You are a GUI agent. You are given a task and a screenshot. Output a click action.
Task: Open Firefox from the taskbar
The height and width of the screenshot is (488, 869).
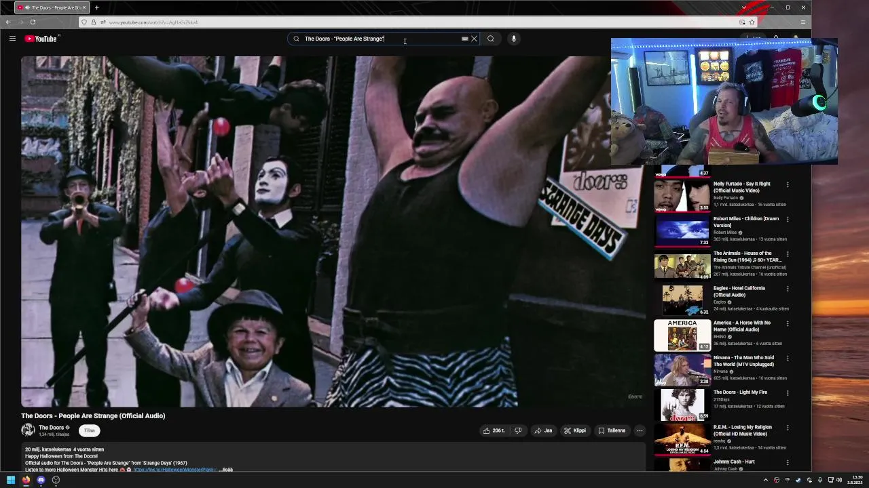click(x=26, y=480)
